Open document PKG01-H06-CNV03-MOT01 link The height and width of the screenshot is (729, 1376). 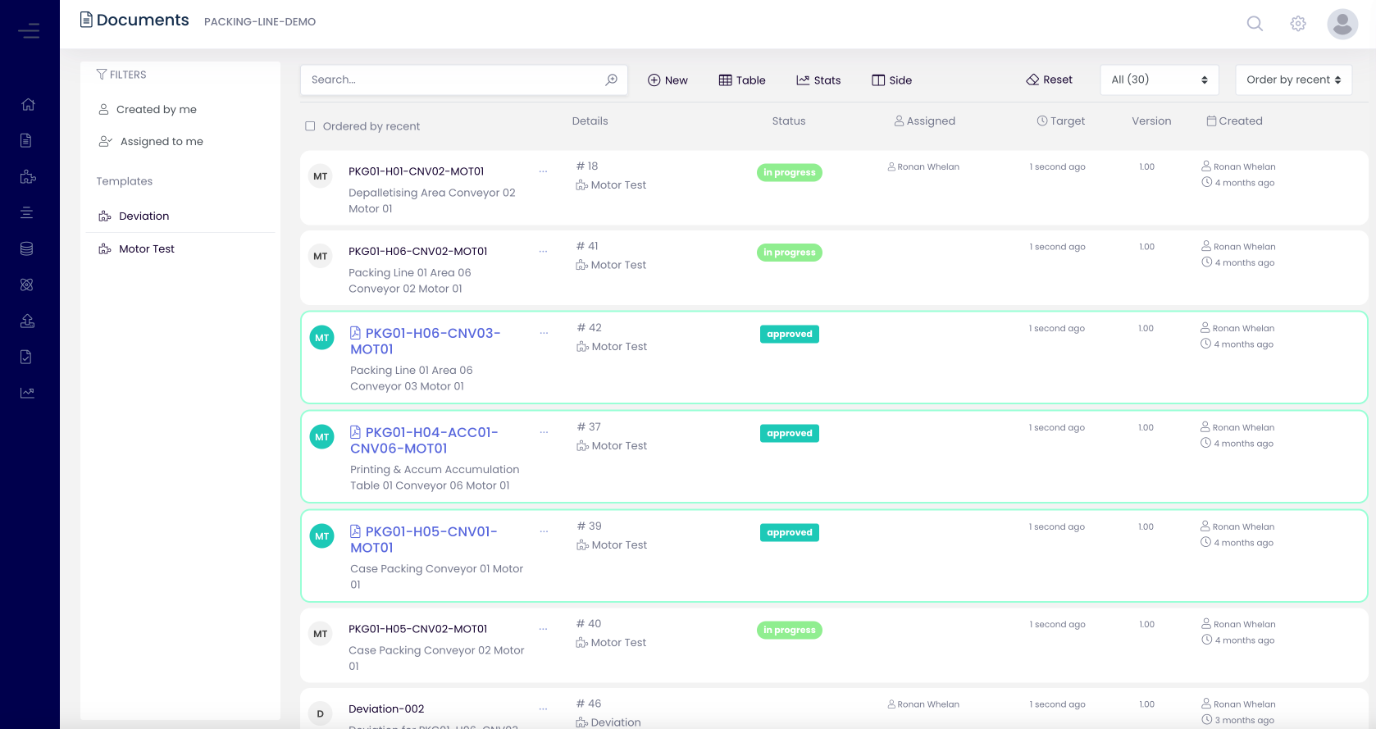tap(425, 341)
